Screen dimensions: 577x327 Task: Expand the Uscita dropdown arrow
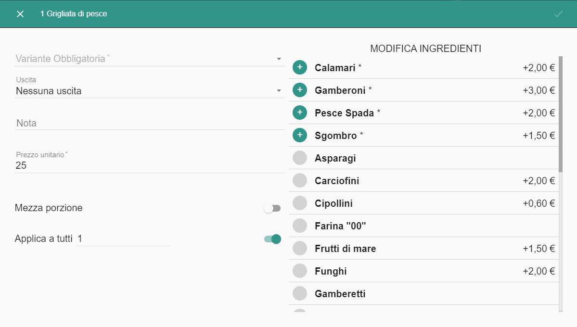tap(279, 90)
